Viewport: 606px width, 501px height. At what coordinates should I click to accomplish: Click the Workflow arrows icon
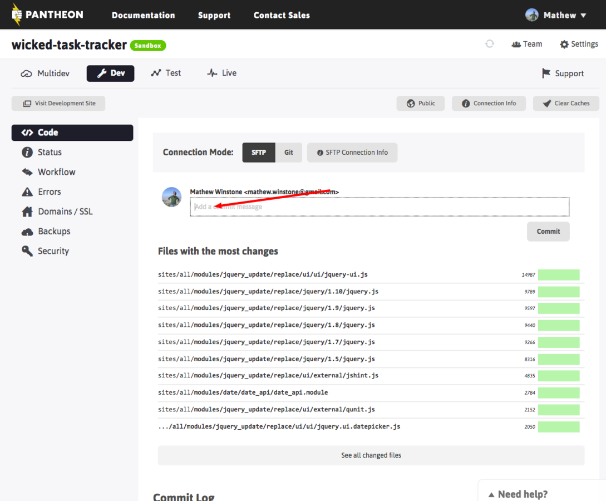27,172
